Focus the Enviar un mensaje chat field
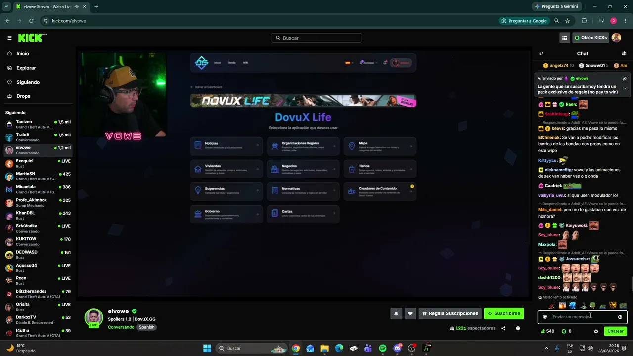The image size is (633, 356). point(583,317)
